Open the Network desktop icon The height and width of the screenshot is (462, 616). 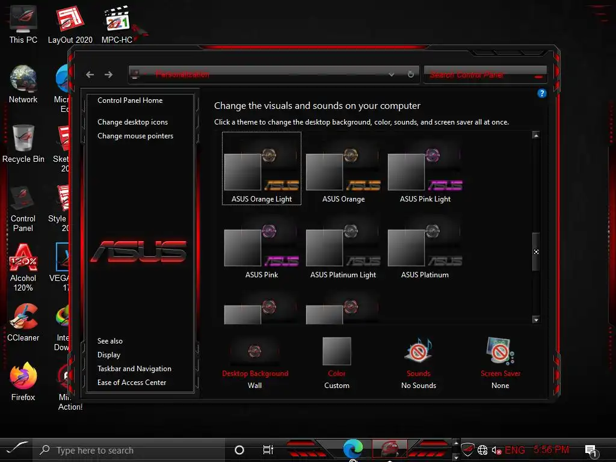23,84
